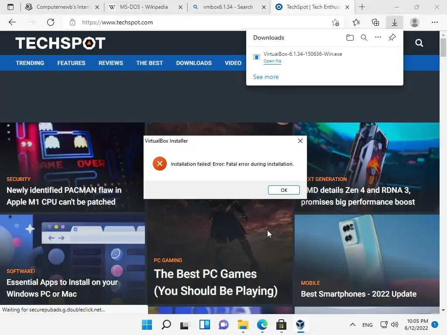Search downloads with magnifier icon

(x=364, y=38)
